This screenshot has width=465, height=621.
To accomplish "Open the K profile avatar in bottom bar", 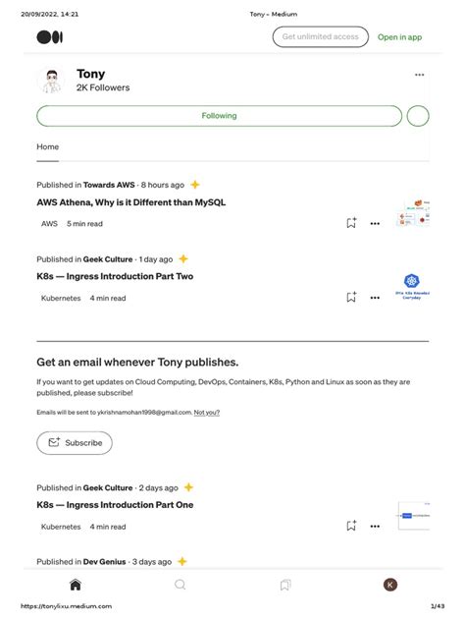I will pos(390,585).
